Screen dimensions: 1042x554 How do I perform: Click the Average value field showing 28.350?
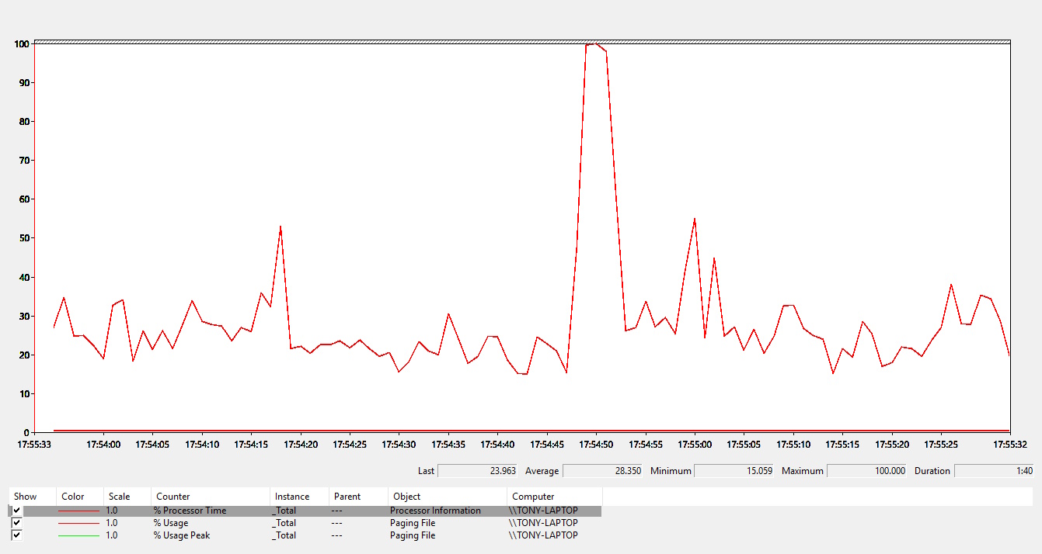click(x=602, y=471)
